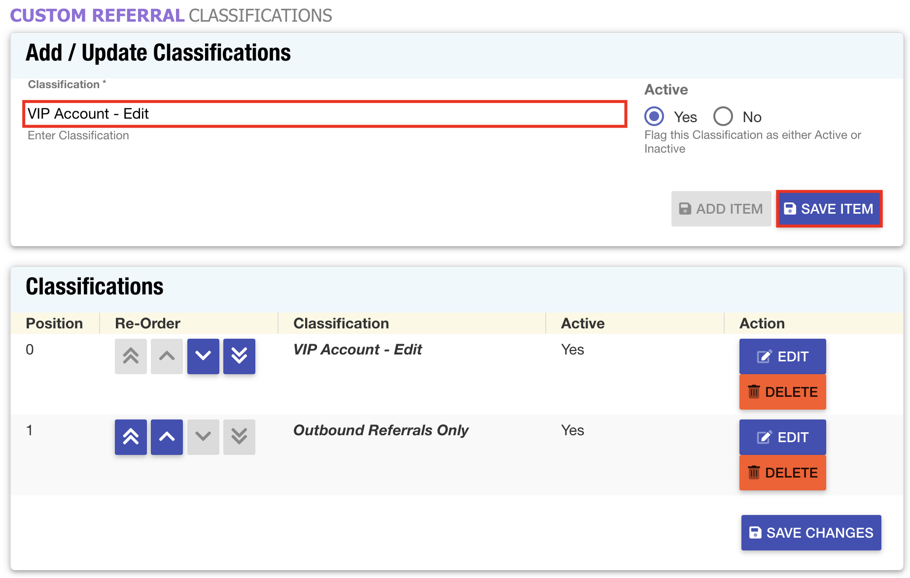Move Outbound Referrals Only to bottom
The width and height of the screenshot is (910, 578).
point(239,437)
